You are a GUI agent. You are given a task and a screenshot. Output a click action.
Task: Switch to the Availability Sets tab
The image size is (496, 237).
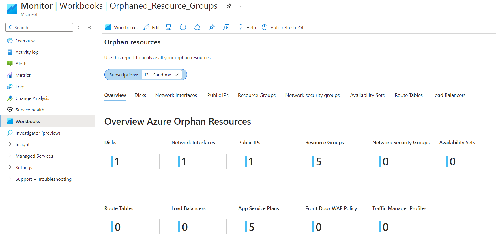[367, 95]
